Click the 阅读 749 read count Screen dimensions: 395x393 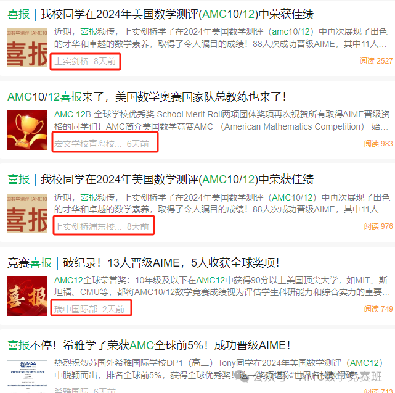pyautogui.click(x=378, y=309)
